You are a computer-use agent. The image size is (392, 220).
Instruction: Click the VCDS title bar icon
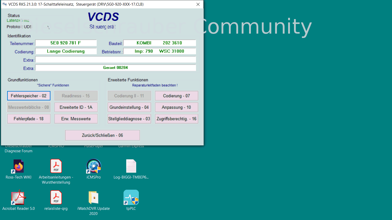click(x=5, y=4)
